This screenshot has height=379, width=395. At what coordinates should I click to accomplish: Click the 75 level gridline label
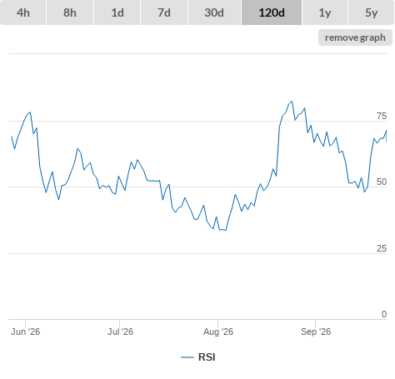tap(382, 116)
